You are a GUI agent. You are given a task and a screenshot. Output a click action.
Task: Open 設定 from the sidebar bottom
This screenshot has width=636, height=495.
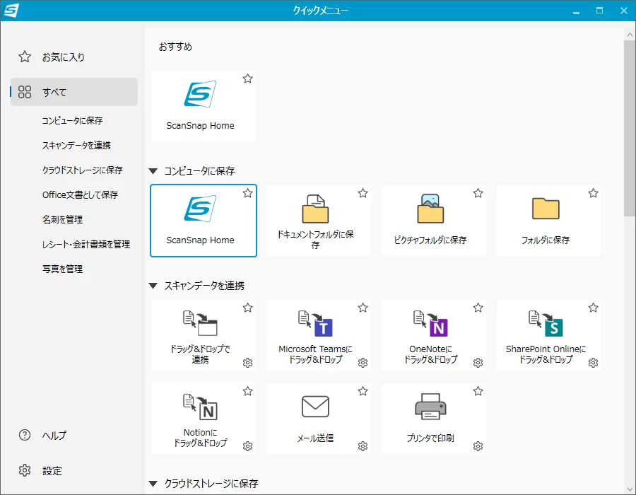52,470
